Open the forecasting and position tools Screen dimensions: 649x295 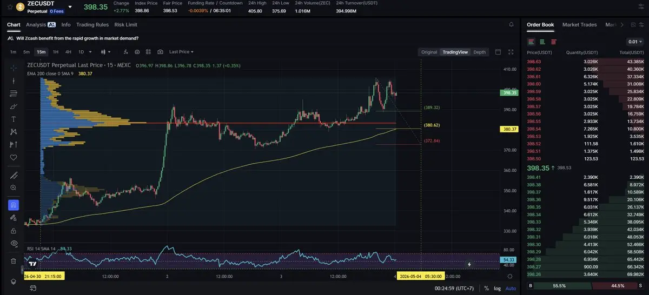pos(14,144)
